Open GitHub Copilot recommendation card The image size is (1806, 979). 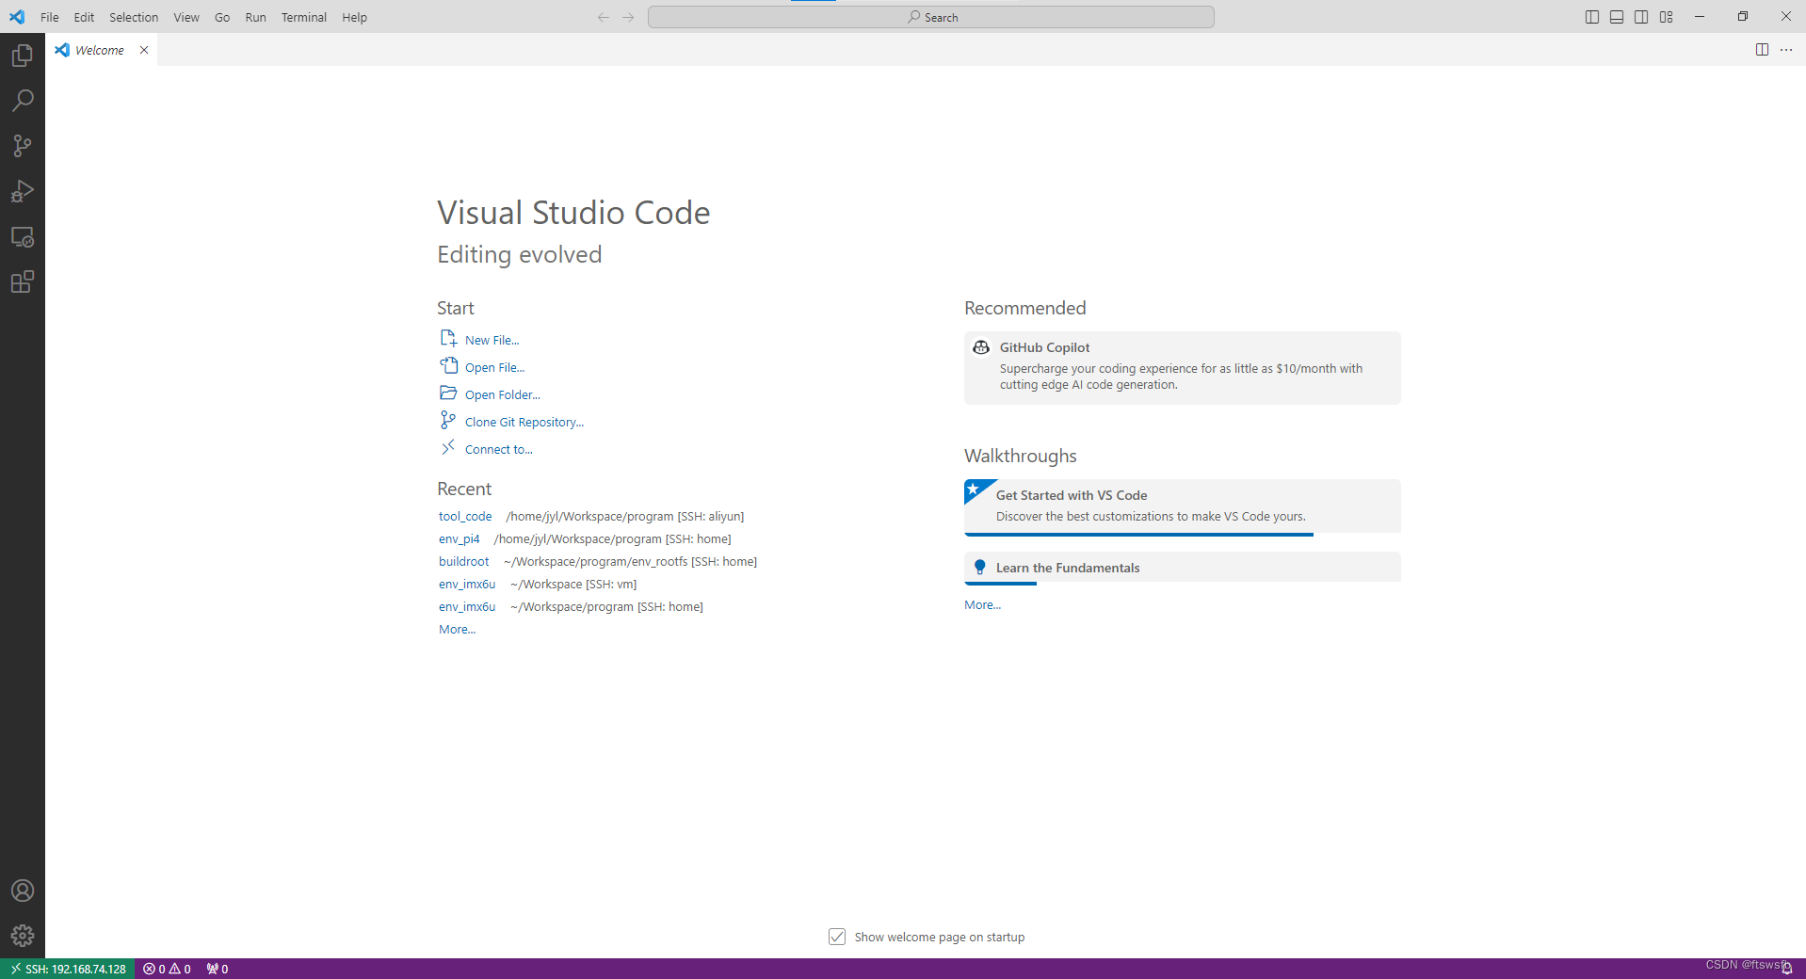[1182, 368]
